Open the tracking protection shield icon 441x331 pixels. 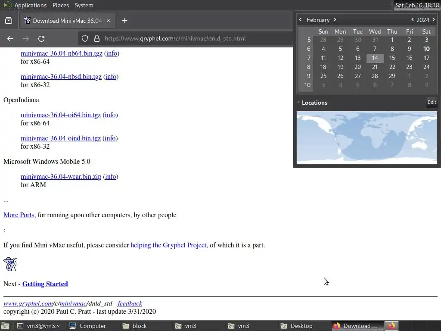click(85, 38)
